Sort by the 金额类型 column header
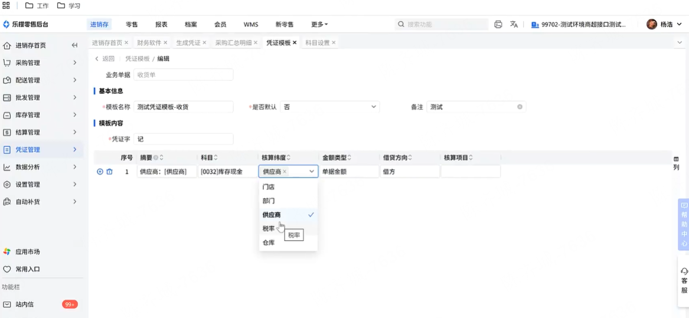The width and height of the screenshot is (689, 318). 337,158
